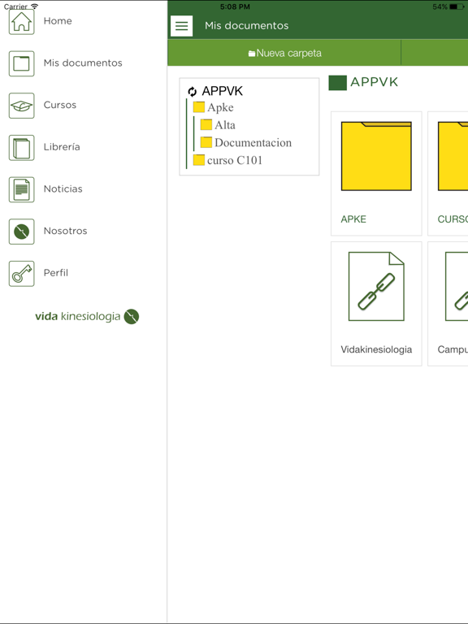This screenshot has height=624, width=468.
Task: Open the Perfil key icon
Action: [21, 273]
